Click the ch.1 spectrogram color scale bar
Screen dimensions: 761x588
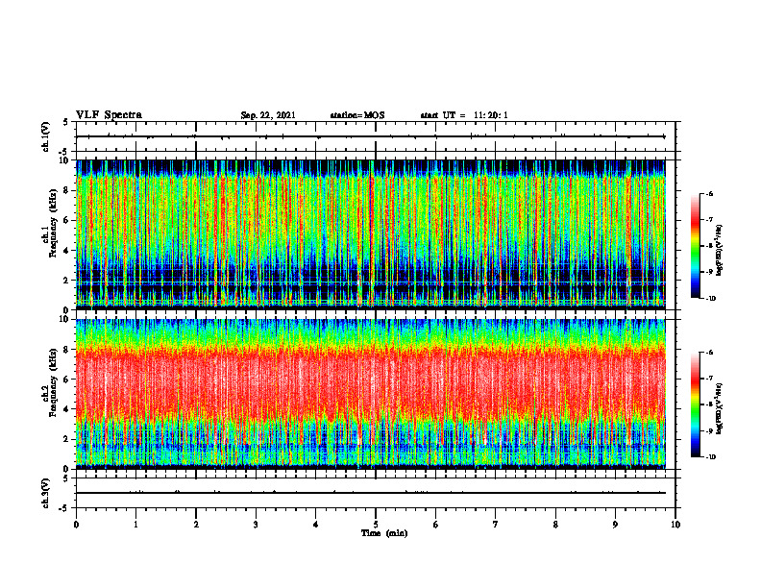tap(695, 246)
